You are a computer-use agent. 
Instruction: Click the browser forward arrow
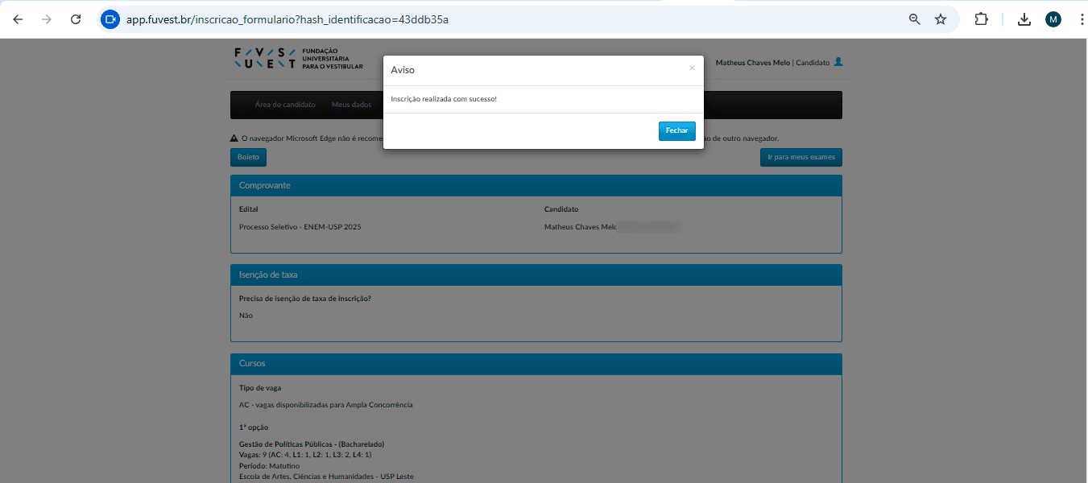47,19
